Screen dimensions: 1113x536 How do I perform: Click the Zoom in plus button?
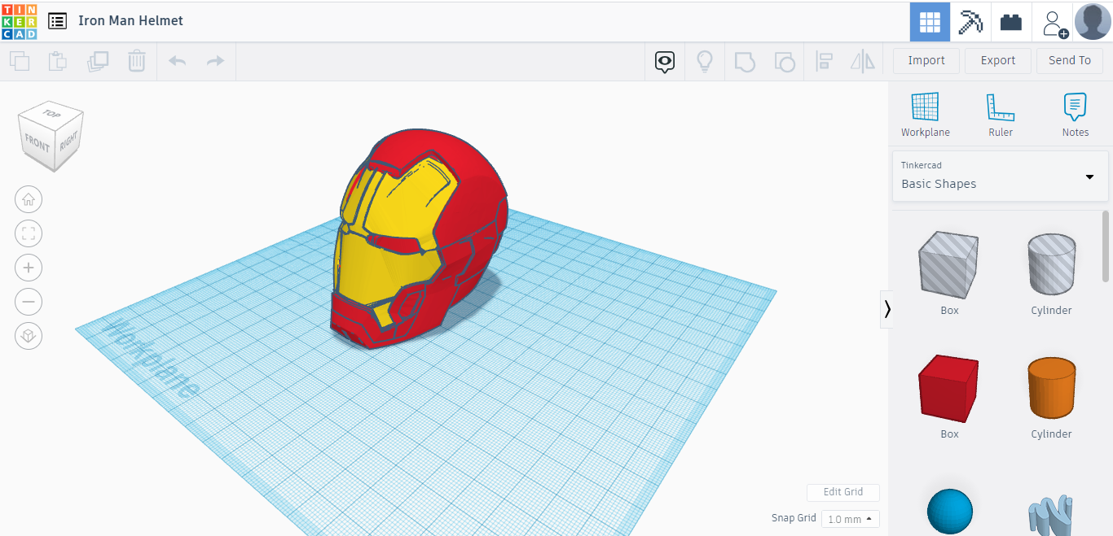[x=29, y=268]
